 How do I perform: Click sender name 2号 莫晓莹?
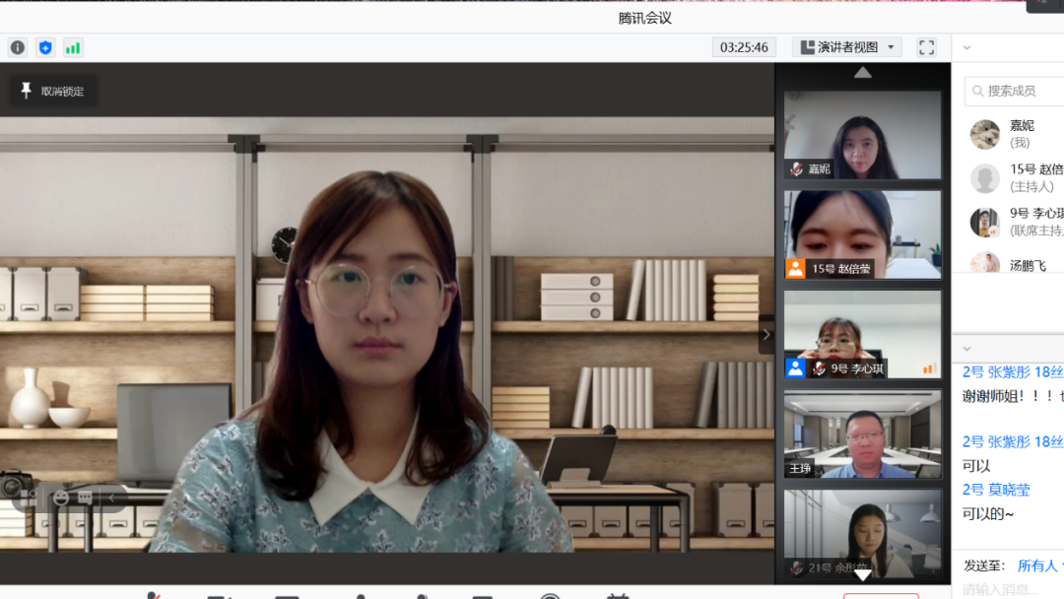[x=996, y=490]
